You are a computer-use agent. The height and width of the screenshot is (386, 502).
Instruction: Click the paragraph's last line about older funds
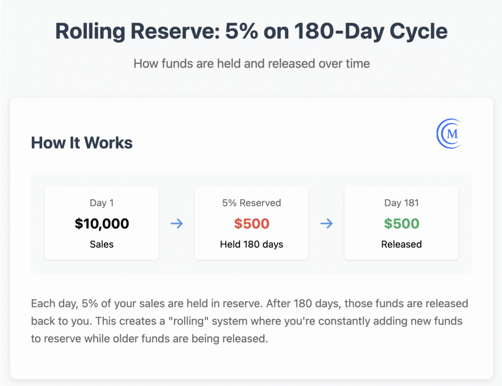click(x=149, y=339)
